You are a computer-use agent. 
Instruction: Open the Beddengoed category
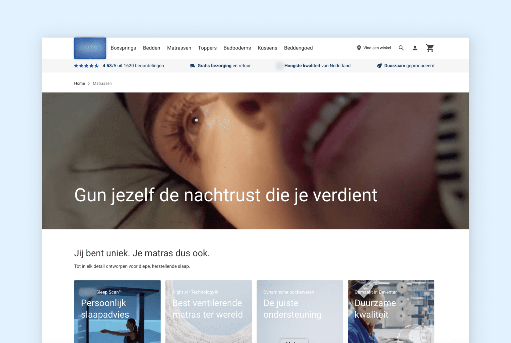[298, 48]
